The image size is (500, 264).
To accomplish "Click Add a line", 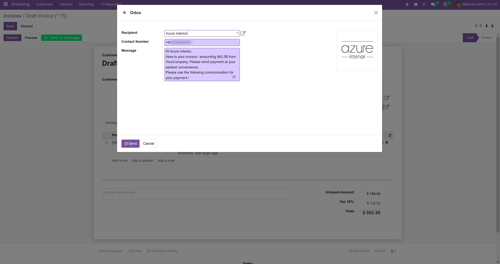I will click(120, 161).
